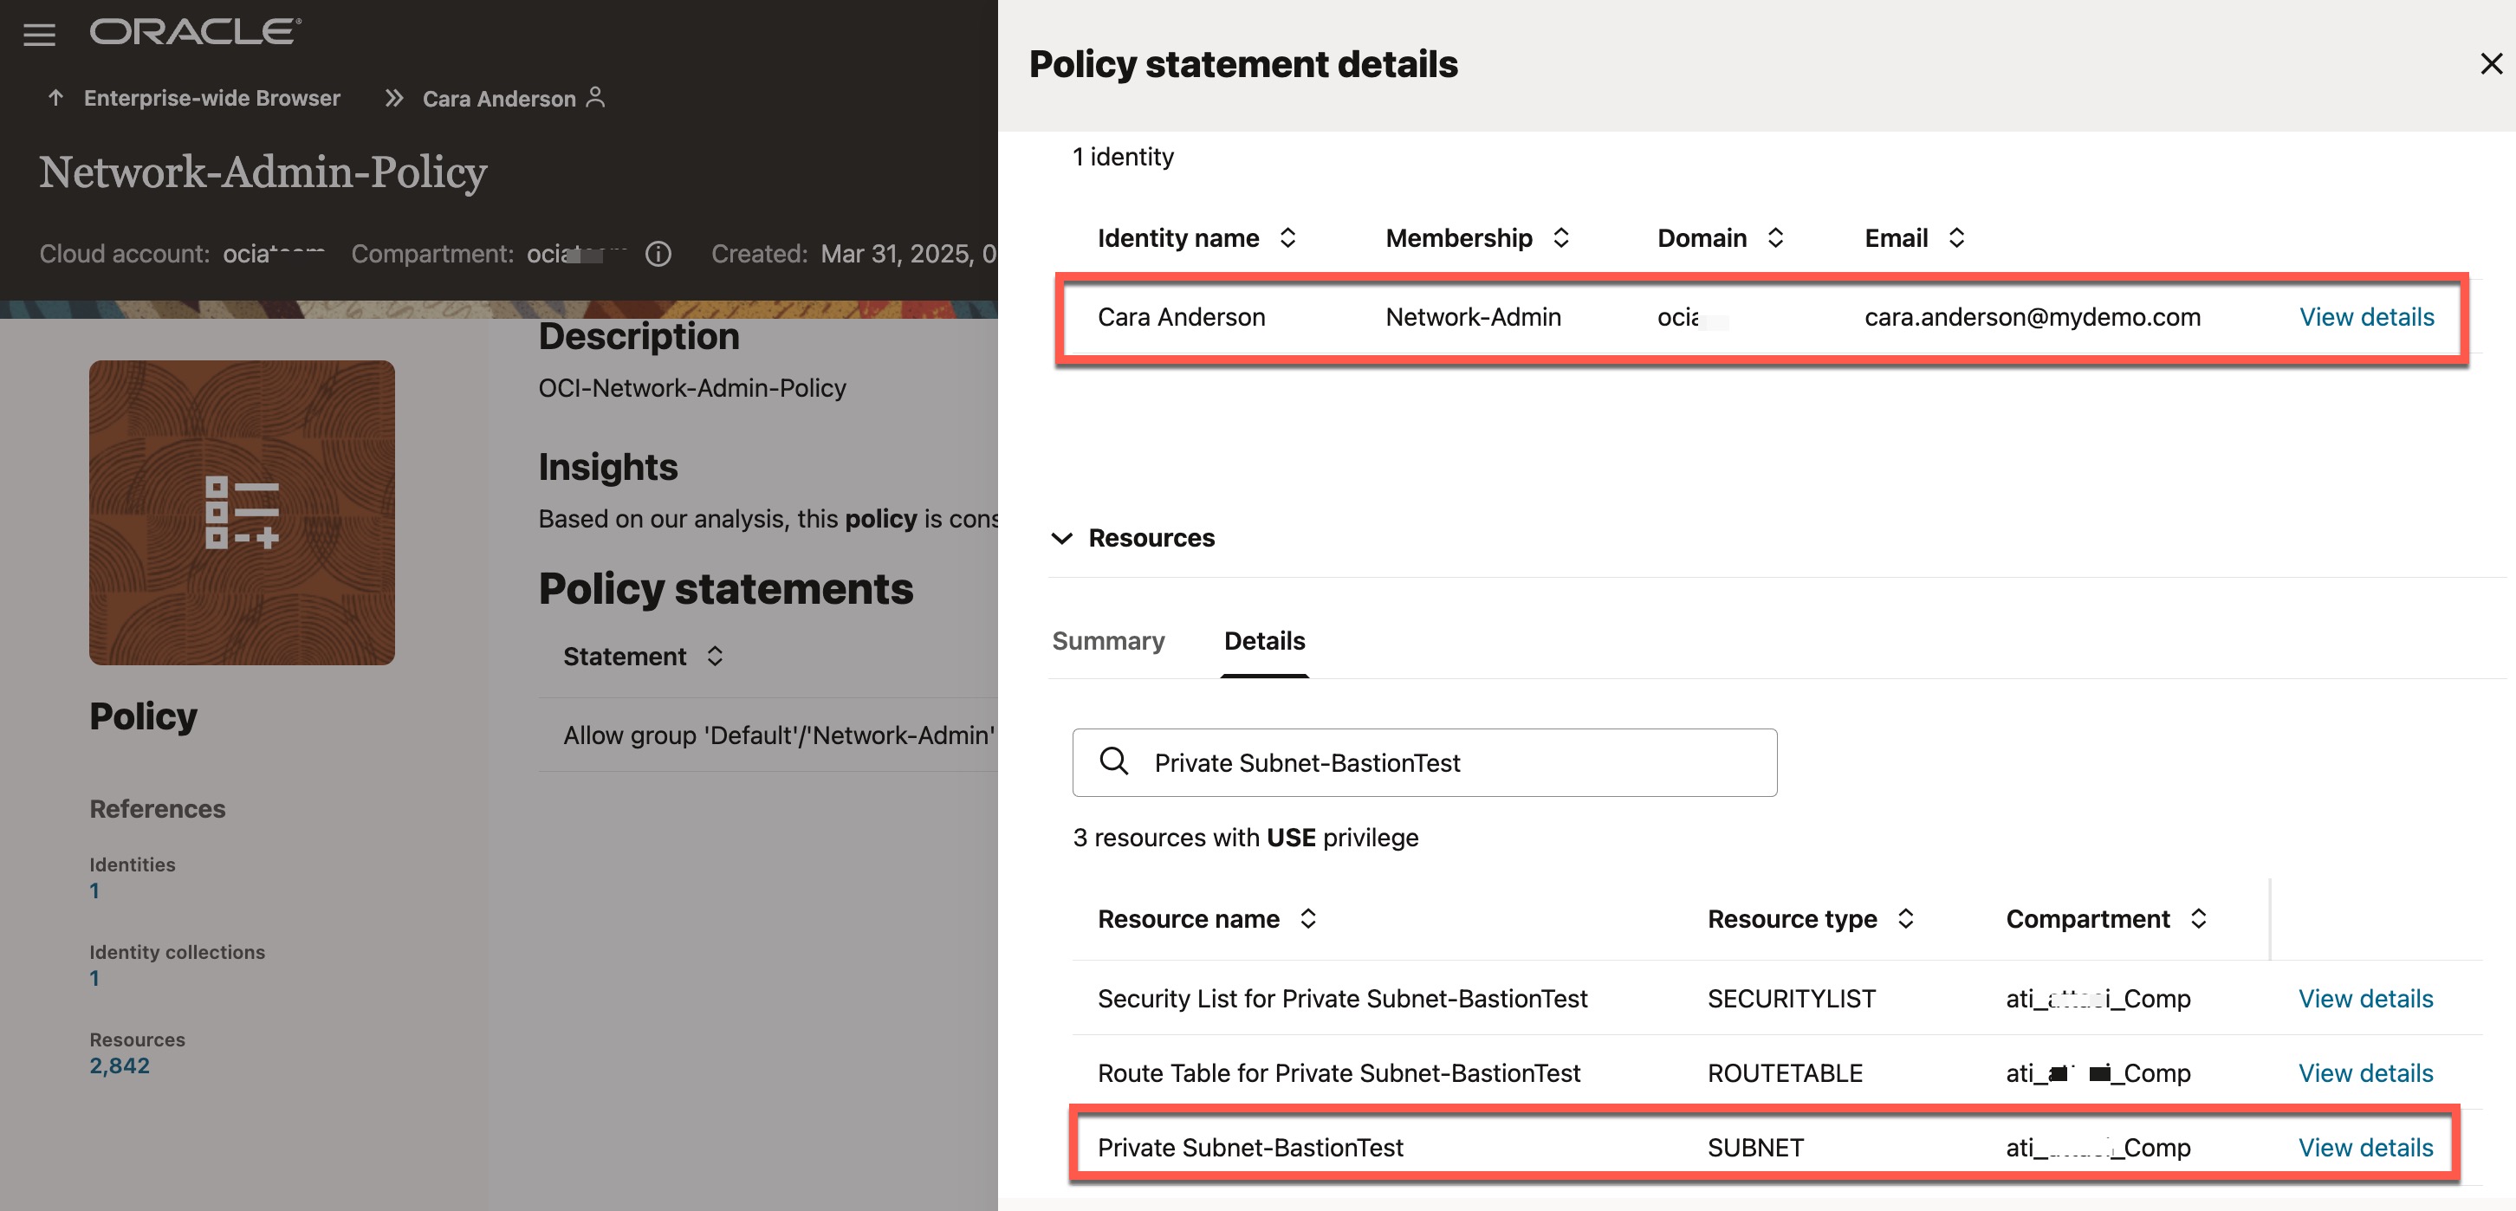This screenshot has width=2516, height=1211.
Task: View details for Cara Anderson identity
Action: [2365, 316]
